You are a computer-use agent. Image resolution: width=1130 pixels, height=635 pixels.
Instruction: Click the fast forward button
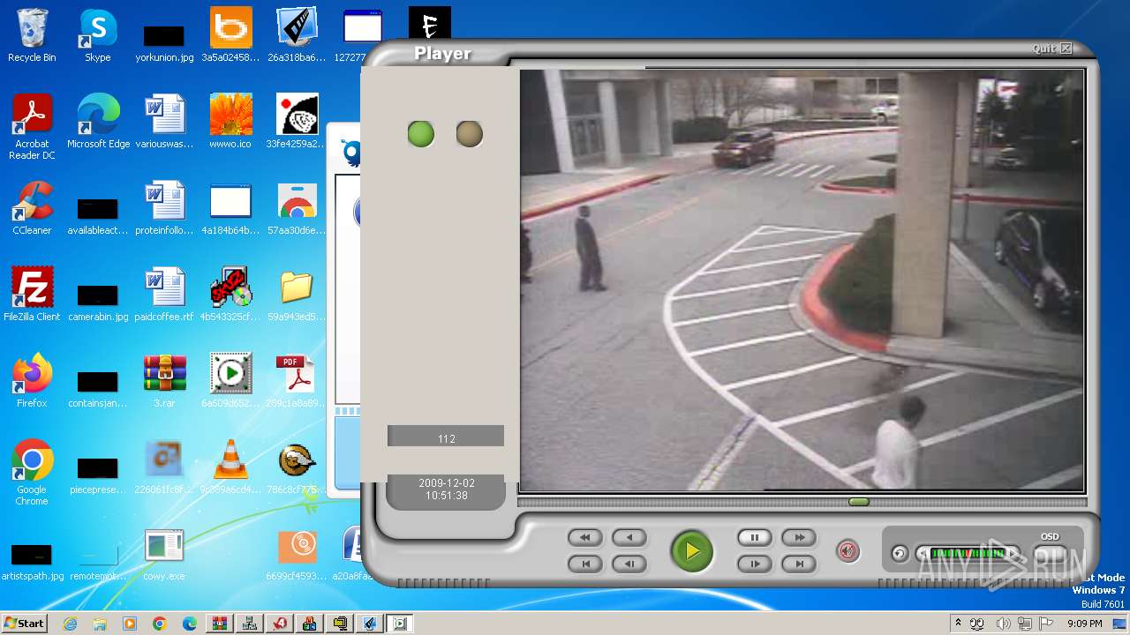coord(799,537)
